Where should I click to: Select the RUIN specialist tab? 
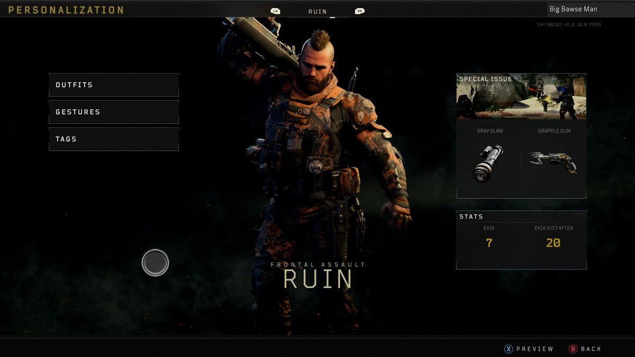317,11
